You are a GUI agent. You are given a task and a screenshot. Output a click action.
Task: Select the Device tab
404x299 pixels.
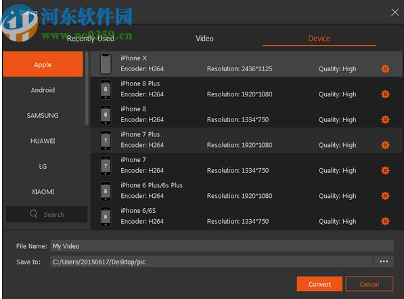tap(319, 39)
